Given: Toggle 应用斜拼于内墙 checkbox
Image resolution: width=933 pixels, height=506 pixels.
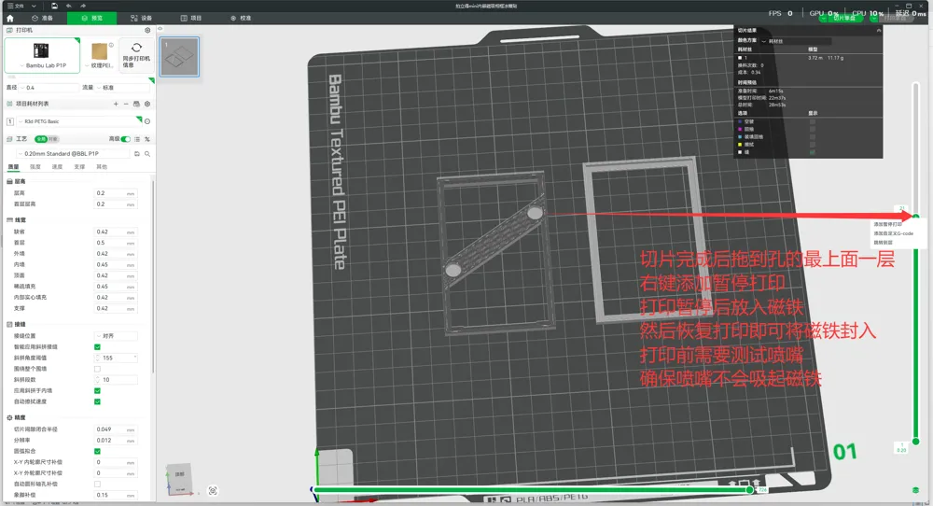Looking at the screenshot, I should click(98, 391).
